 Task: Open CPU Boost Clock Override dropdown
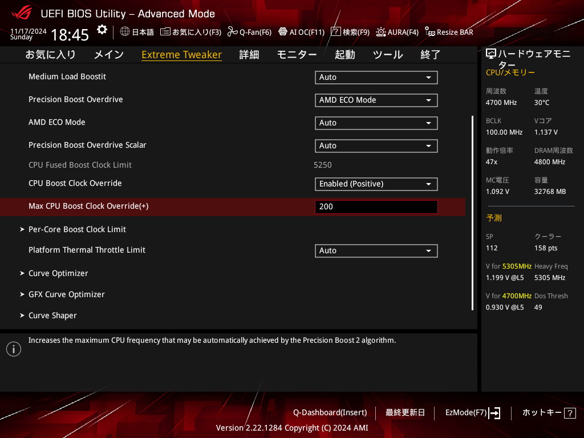376,184
